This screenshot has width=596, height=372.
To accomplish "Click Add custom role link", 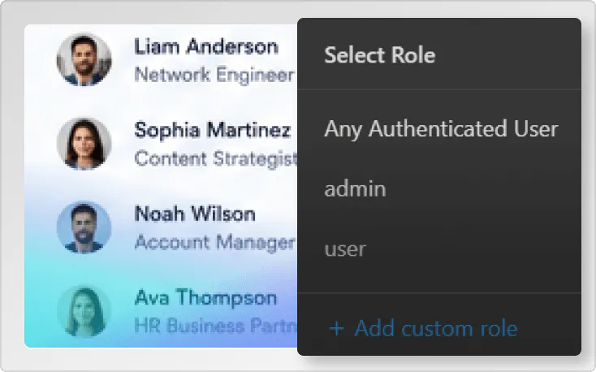I will tap(423, 328).
